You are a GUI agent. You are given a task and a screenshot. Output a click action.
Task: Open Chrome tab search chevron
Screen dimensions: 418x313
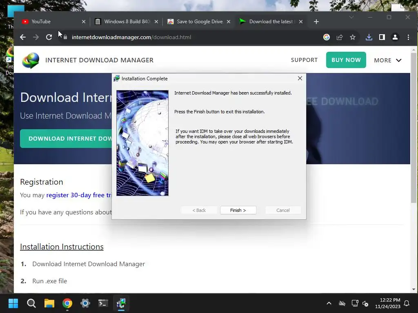coord(351,17)
